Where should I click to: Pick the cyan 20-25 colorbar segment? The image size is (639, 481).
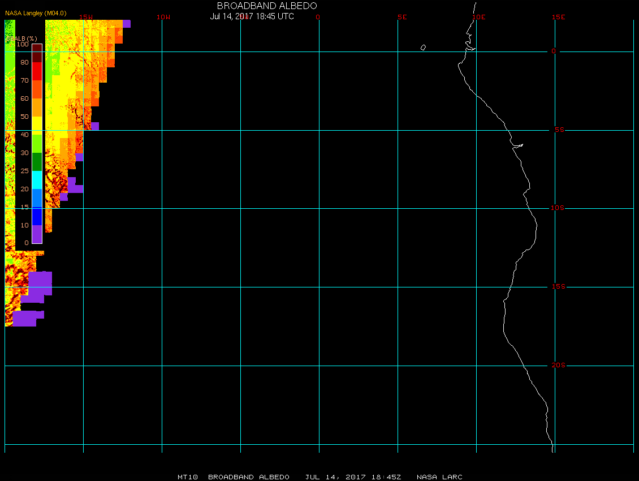tap(37, 180)
